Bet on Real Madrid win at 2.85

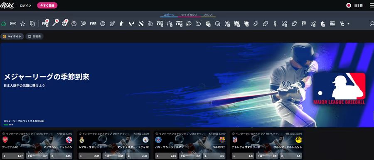[x=89, y=156]
